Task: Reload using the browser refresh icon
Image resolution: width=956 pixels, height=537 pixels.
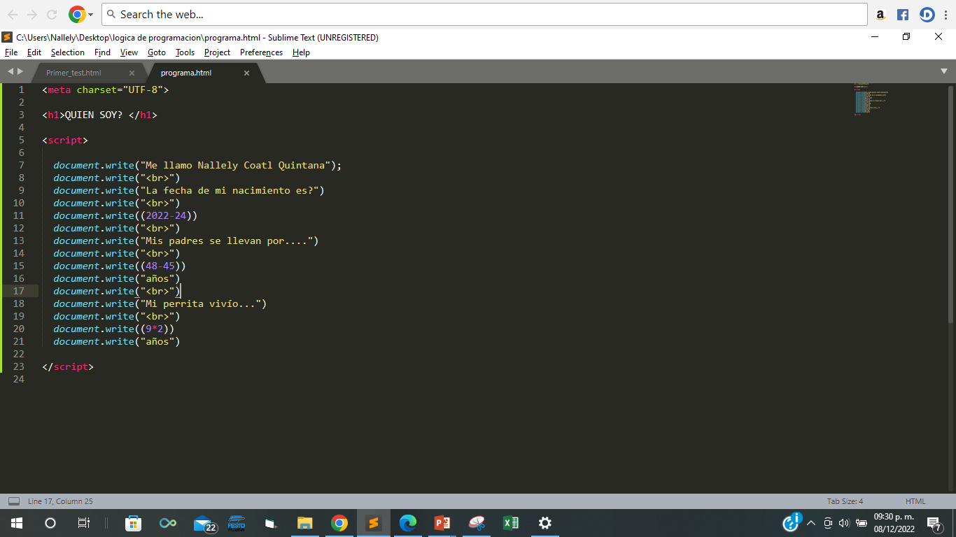Action: pos(52,14)
